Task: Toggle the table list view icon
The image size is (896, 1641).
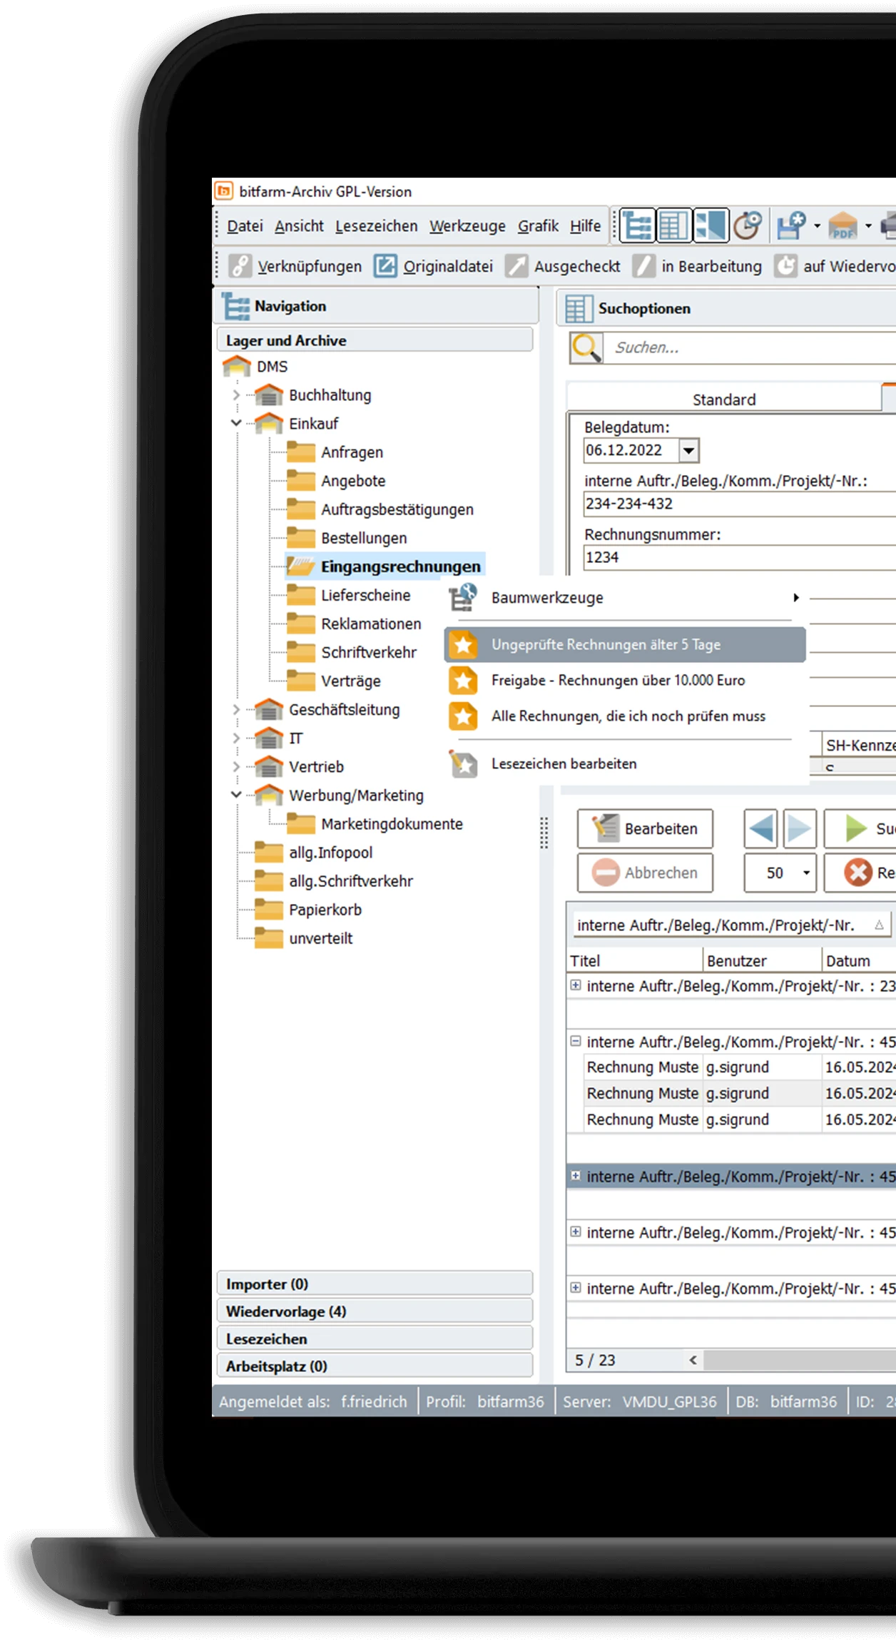Action: [673, 225]
